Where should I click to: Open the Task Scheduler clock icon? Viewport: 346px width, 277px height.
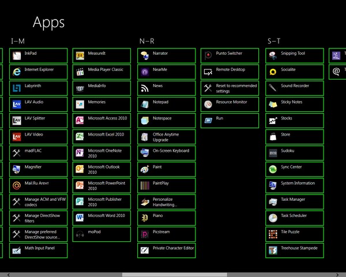(x=273, y=218)
